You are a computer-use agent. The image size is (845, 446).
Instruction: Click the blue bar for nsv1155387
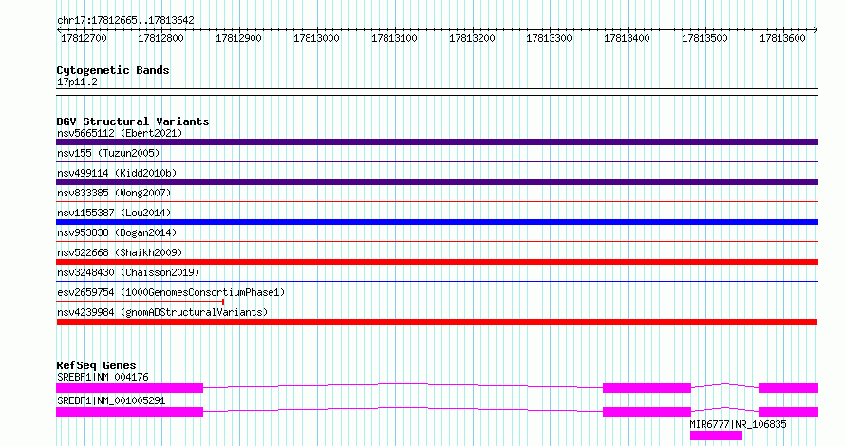click(x=437, y=222)
